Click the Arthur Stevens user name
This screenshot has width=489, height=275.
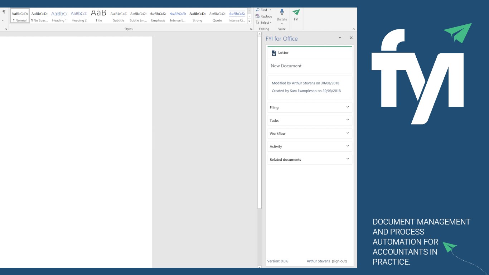point(318,261)
